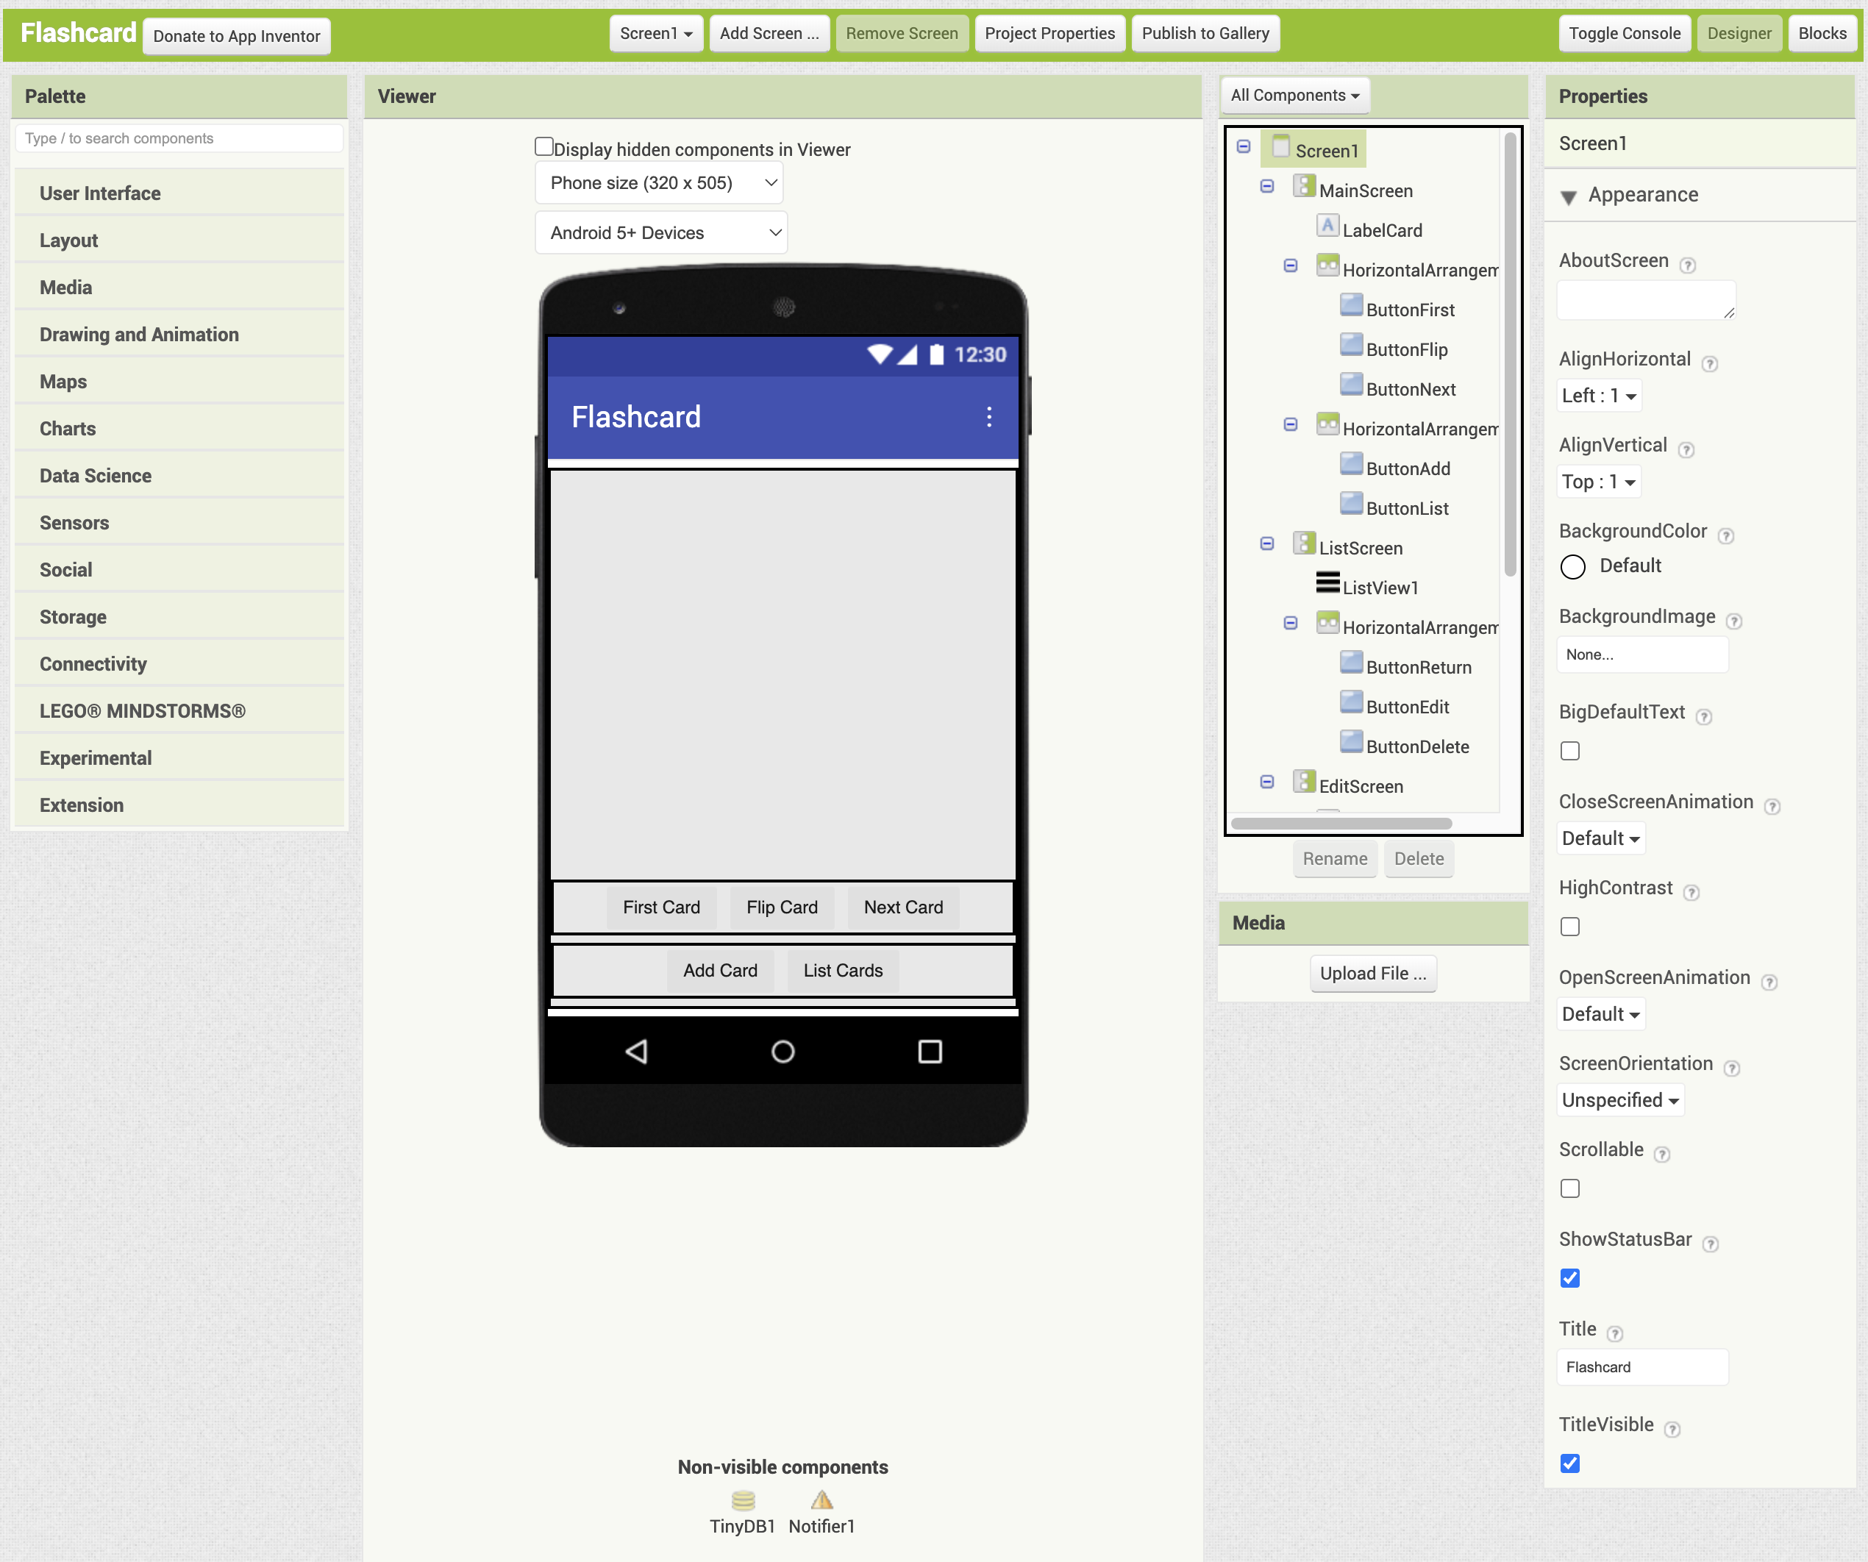Click the Android back triangle icon

tap(636, 1052)
